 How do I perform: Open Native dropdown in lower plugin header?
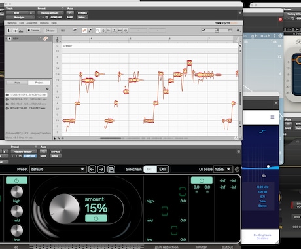pyautogui.click(x=56, y=156)
